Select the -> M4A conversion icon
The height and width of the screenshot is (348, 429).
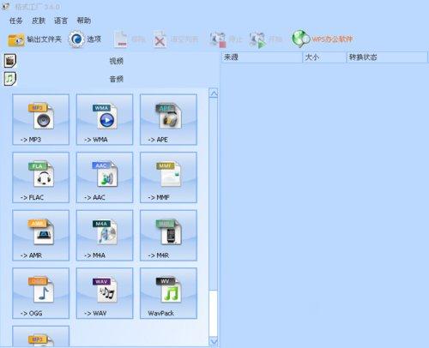105,236
